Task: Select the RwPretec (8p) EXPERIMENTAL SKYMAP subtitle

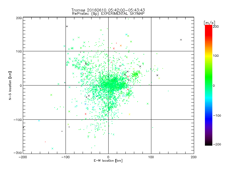Action: click(108, 13)
